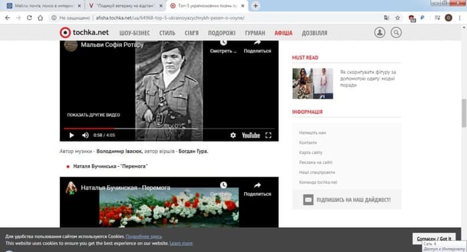Close the Топ-5 україномовних пісень tab
This screenshot has height=252, width=467.
coord(243,5)
